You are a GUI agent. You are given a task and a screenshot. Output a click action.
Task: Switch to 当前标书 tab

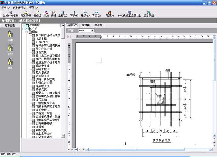point(72,25)
